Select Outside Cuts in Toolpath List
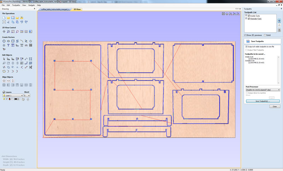Viewport: 283px width, 171px height. click(255, 19)
